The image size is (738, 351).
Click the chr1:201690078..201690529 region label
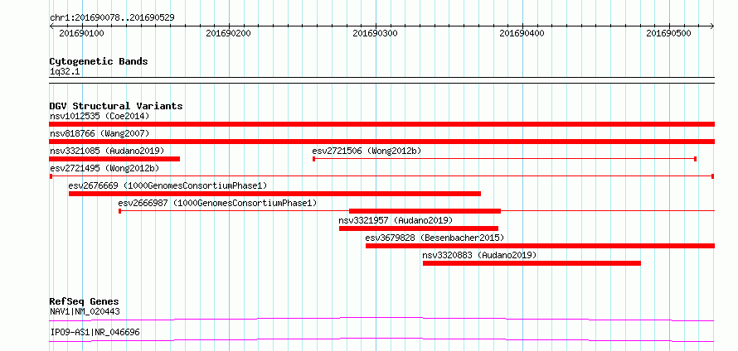coord(112,18)
